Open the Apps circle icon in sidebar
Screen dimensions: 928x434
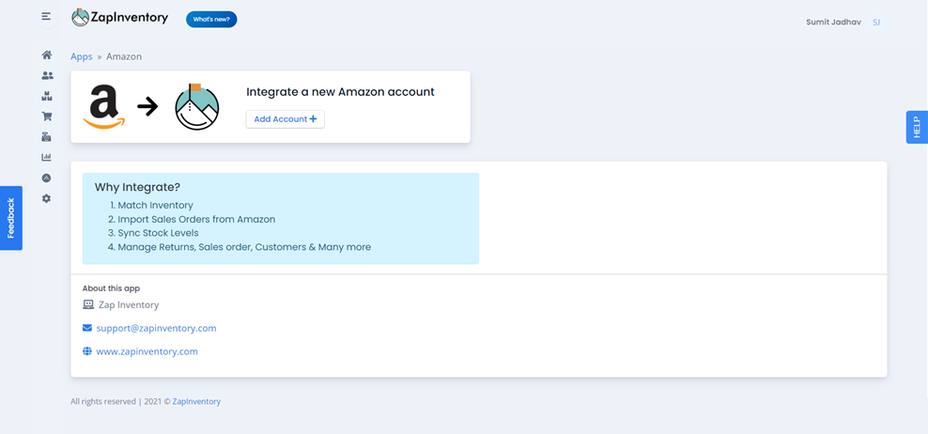point(47,178)
